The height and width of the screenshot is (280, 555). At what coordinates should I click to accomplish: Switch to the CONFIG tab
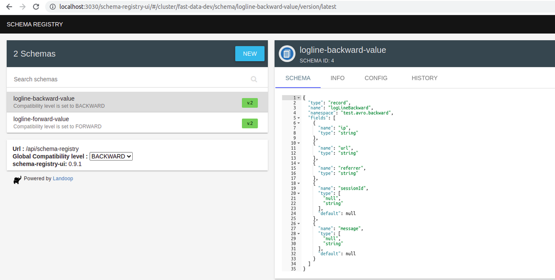click(x=375, y=78)
